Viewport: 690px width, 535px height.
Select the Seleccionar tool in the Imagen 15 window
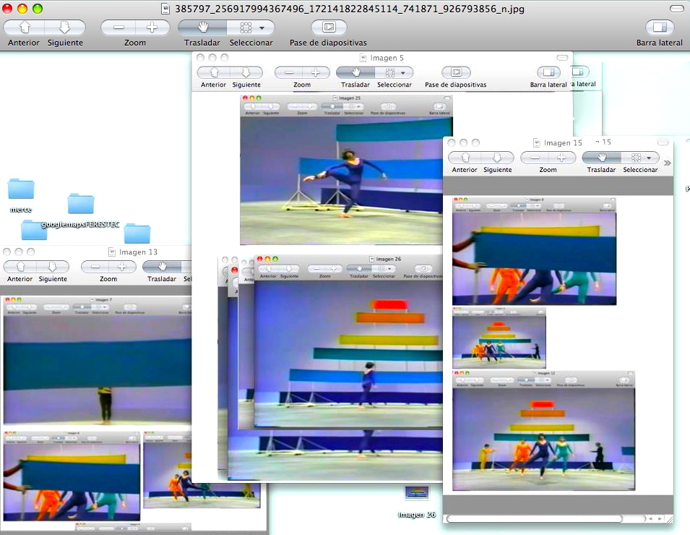[x=636, y=158]
